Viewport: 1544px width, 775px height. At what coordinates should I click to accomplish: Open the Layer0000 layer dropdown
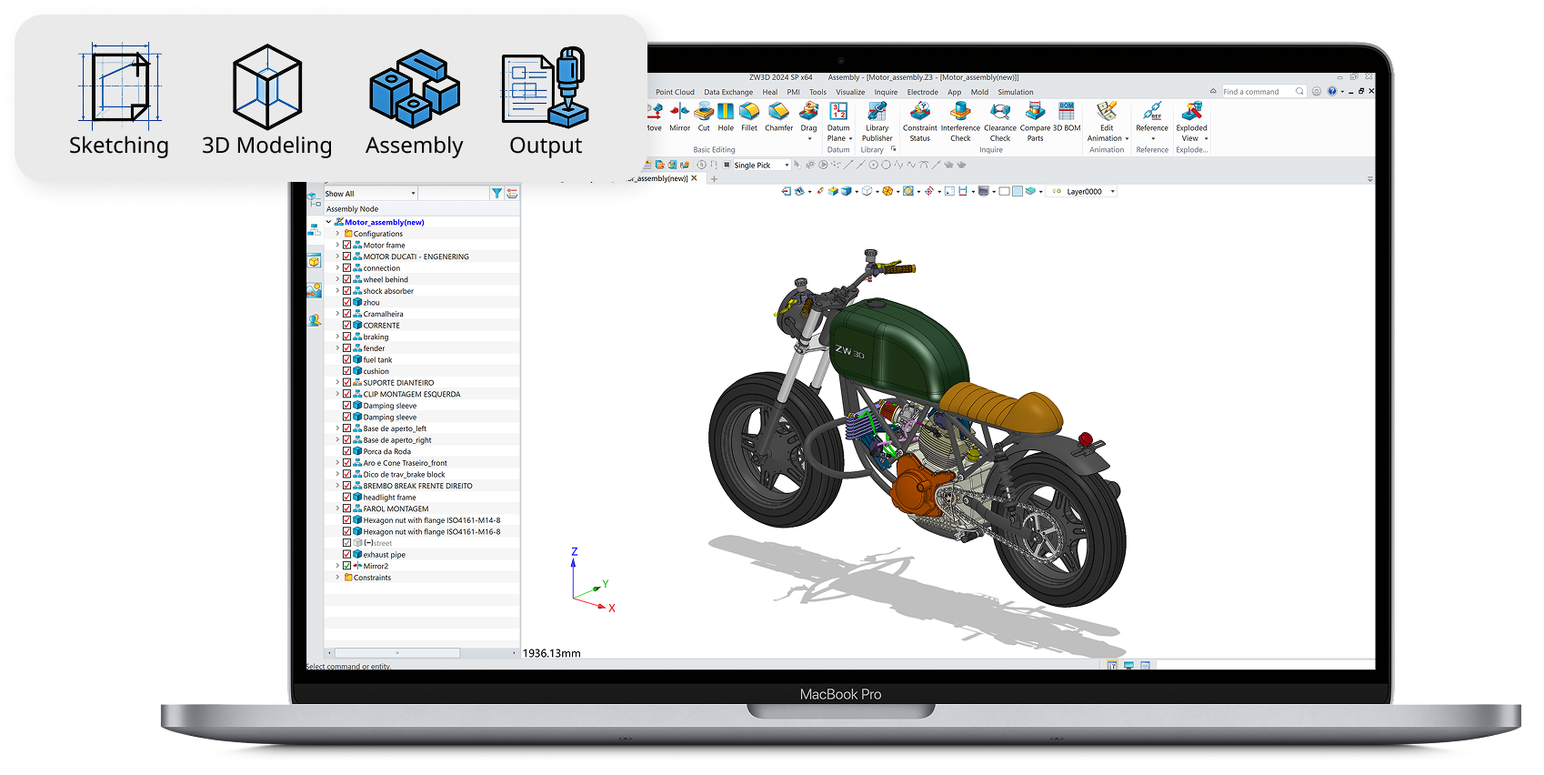(1112, 192)
